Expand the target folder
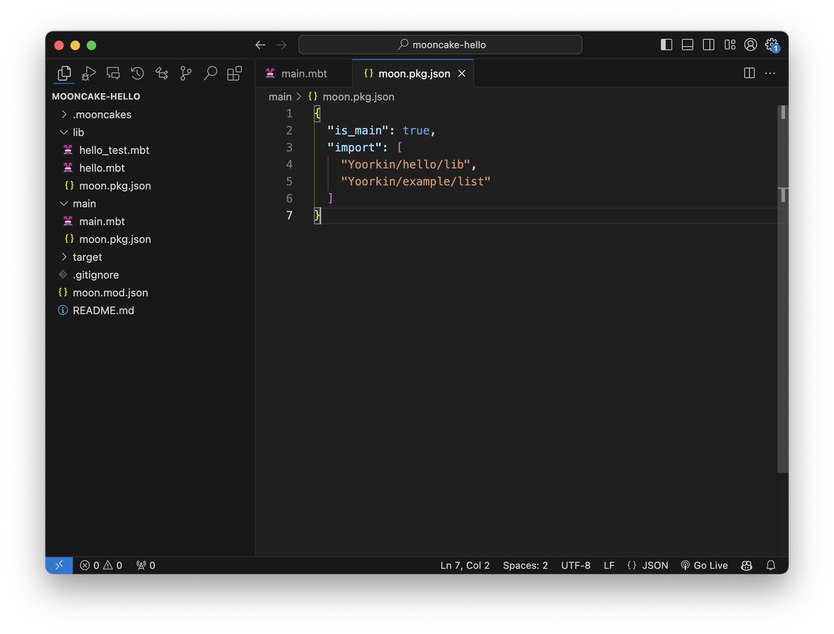This screenshot has height=634, width=834. [150, 257]
